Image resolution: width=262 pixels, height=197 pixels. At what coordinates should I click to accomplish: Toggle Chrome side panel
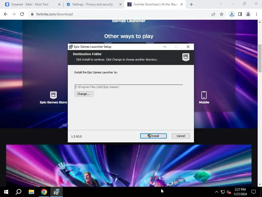[x=240, y=14]
